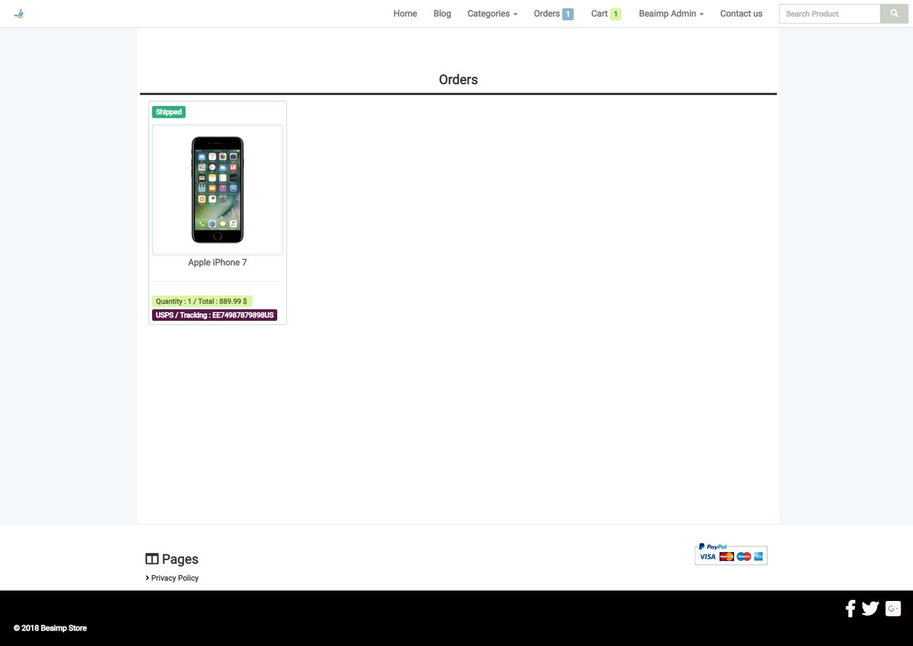Open the Contact us page

pyautogui.click(x=741, y=14)
